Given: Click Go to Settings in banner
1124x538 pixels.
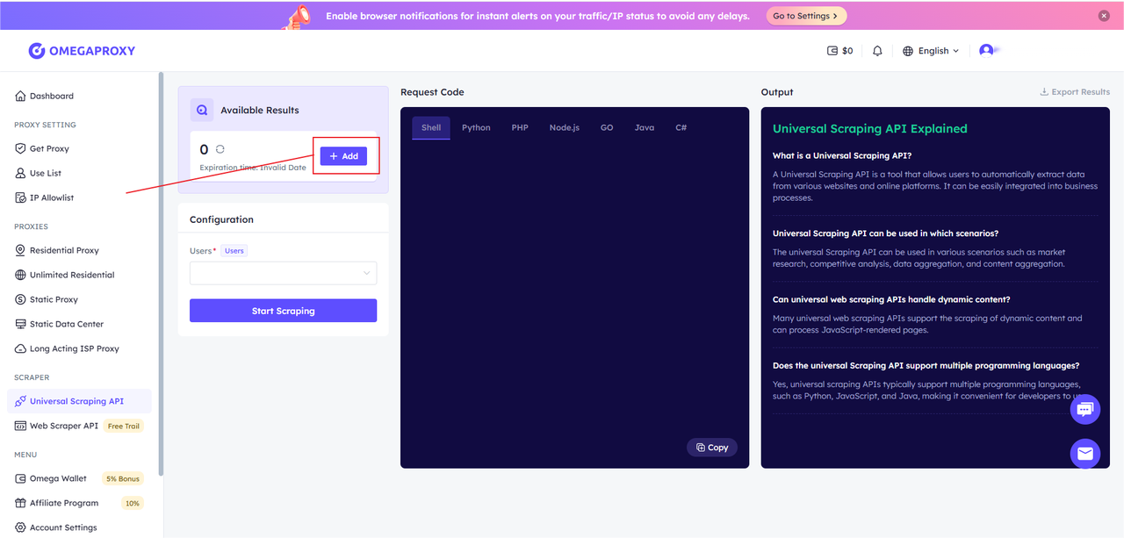Looking at the screenshot, I should (805, 16).
